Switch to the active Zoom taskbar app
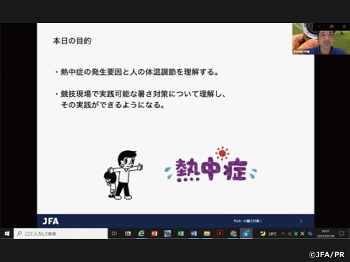Viewport: 350px width, 262px height. pyautogui.click(x=247, y=233)
